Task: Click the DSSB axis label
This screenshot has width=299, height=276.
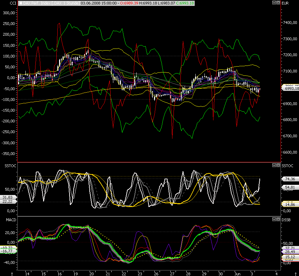Action: [x=286, y=220]
